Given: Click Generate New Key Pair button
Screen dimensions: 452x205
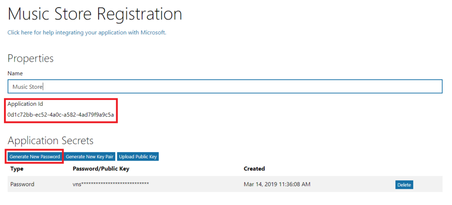Looking at the screenshot, I should pyautogui.click(x=90, y=157).
